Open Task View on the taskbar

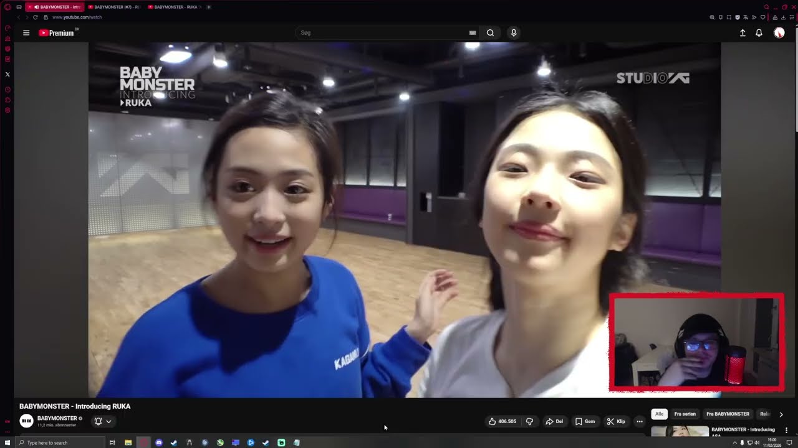pyautogui.click(x=112, y=442)
